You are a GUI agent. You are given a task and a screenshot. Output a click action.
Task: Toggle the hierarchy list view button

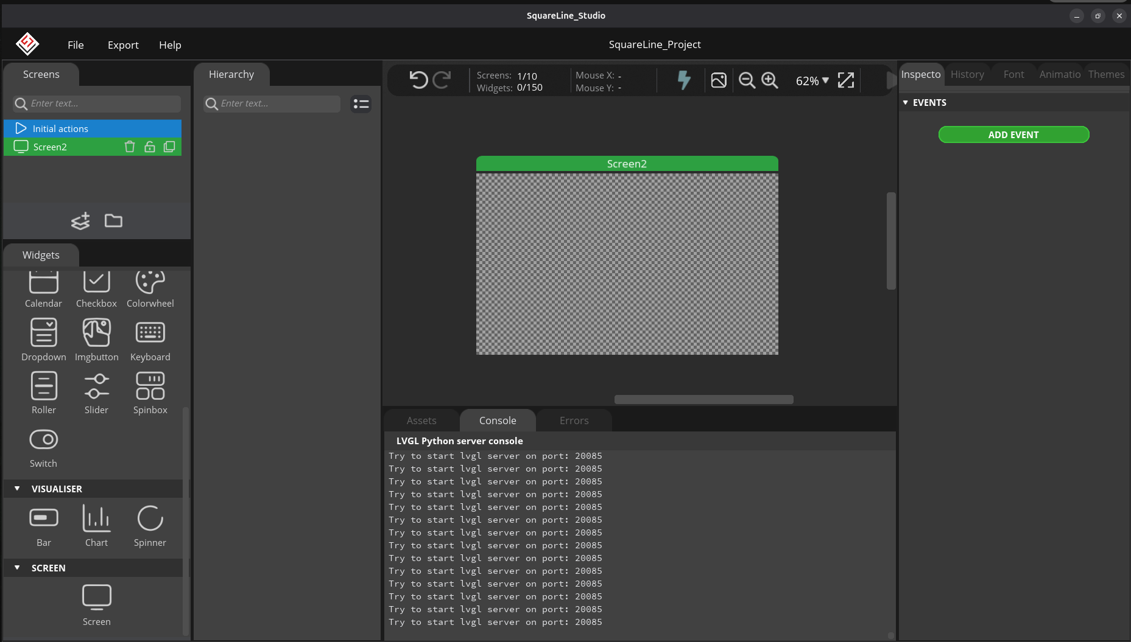coord(361,104)
